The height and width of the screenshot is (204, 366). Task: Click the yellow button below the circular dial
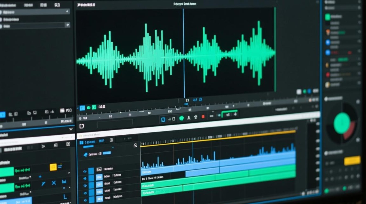352,161
